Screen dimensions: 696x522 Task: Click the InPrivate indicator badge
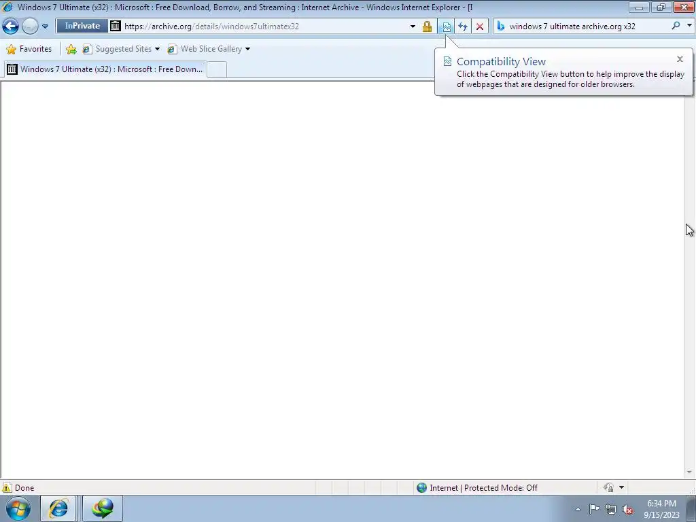point(82,26)
